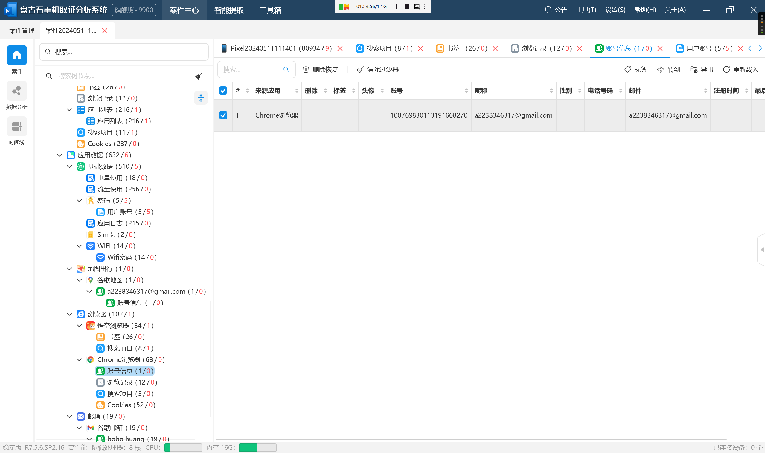Click search magnifier in table filter box
Image resolution: width=765 pixels, height=453 pixels.
286,70
